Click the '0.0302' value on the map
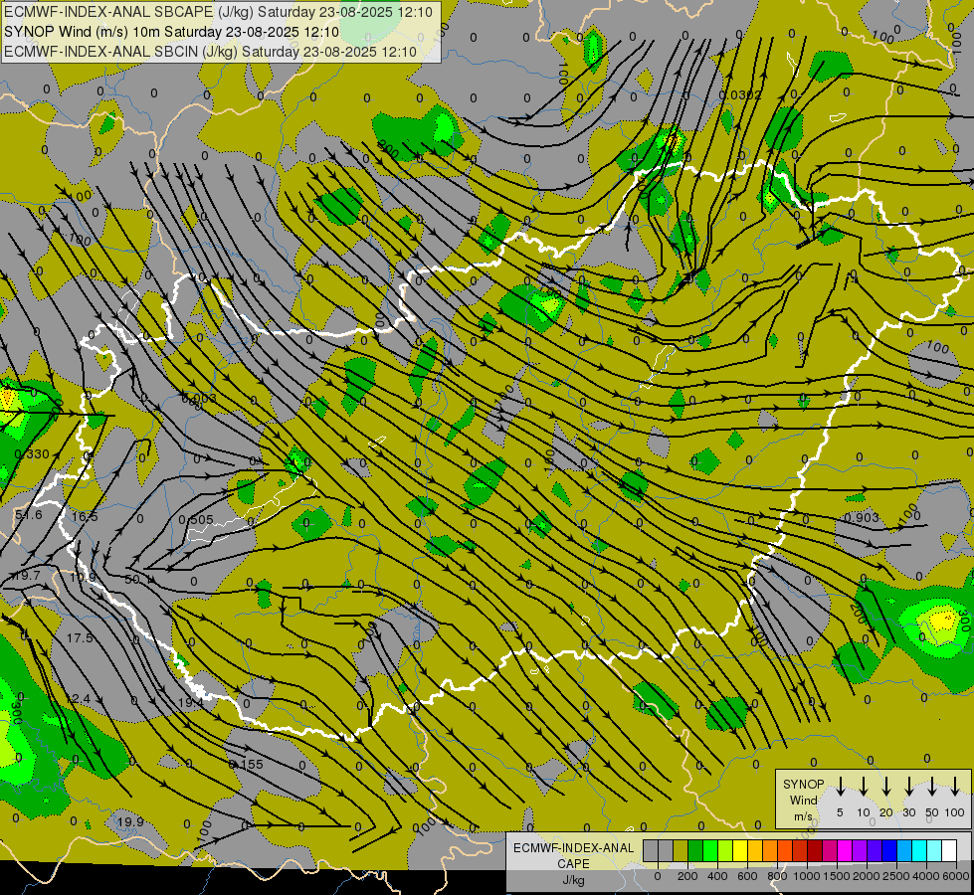Image resolution: width=974 pixels, height=895 pixels. [740, 94]
